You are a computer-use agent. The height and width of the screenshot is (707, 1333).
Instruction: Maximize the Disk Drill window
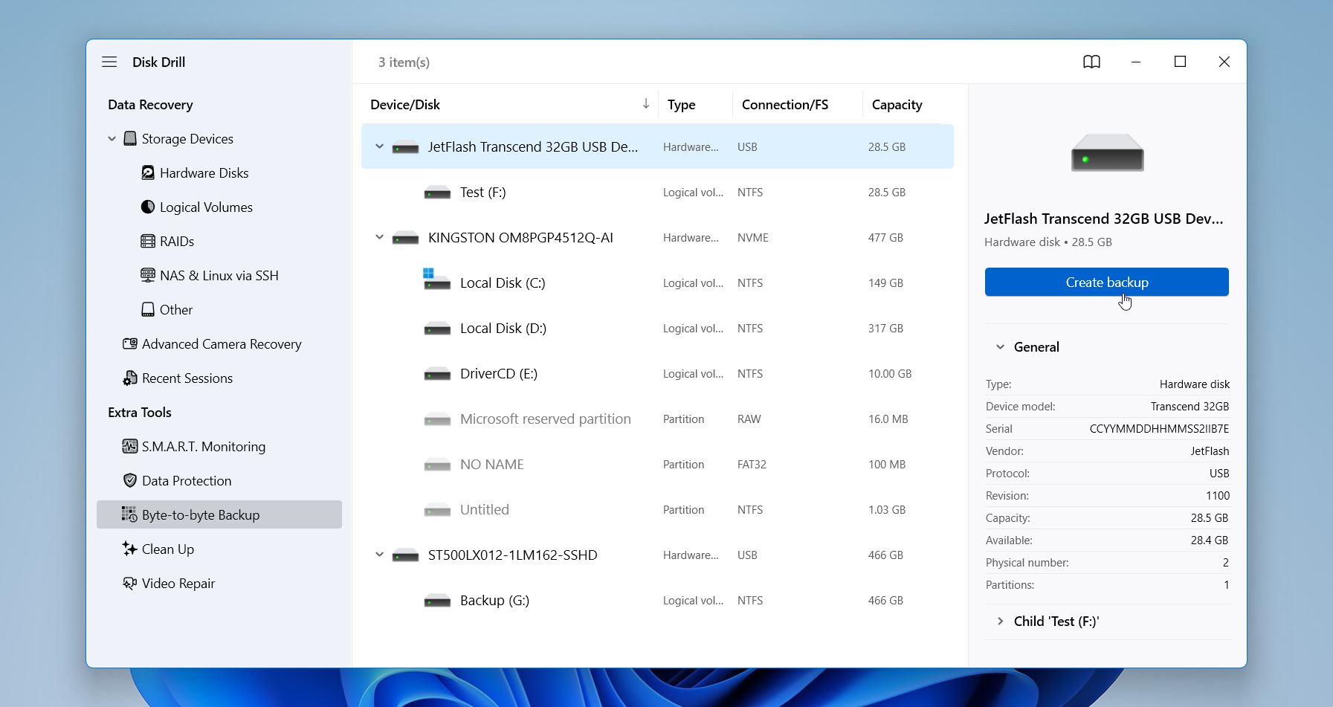point(1180,62)
